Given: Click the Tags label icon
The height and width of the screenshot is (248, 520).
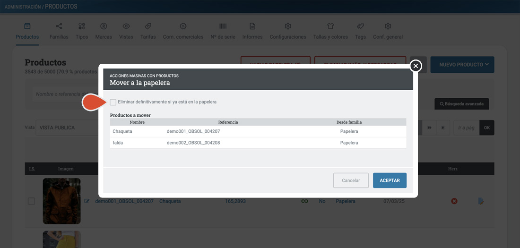Looking at the screenshot, I should [x=360, y=26].
